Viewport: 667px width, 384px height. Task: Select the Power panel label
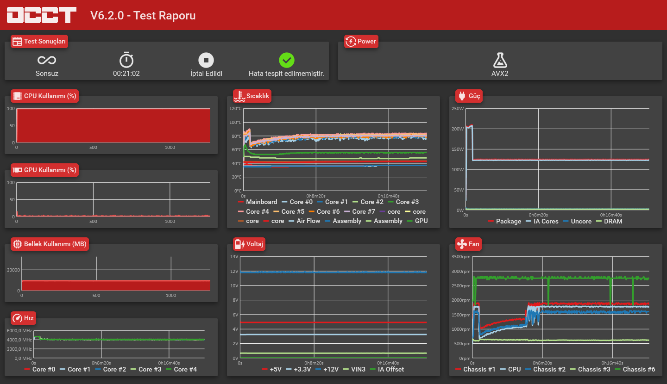click(367, 41)
